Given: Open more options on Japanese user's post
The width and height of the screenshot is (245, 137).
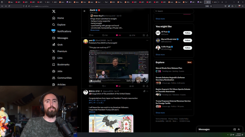Looking at the screenshot, I should (x=147, y=91).
